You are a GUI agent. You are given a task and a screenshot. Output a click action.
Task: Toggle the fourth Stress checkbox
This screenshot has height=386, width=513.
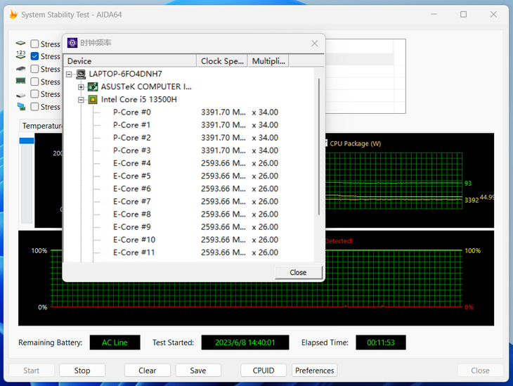pyautogui.click(x=34, y=82)
